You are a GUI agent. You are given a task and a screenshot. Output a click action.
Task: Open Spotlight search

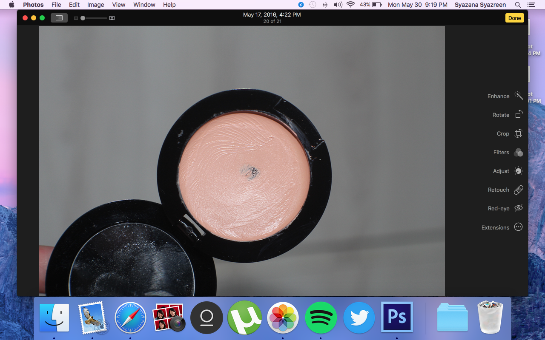518,5
